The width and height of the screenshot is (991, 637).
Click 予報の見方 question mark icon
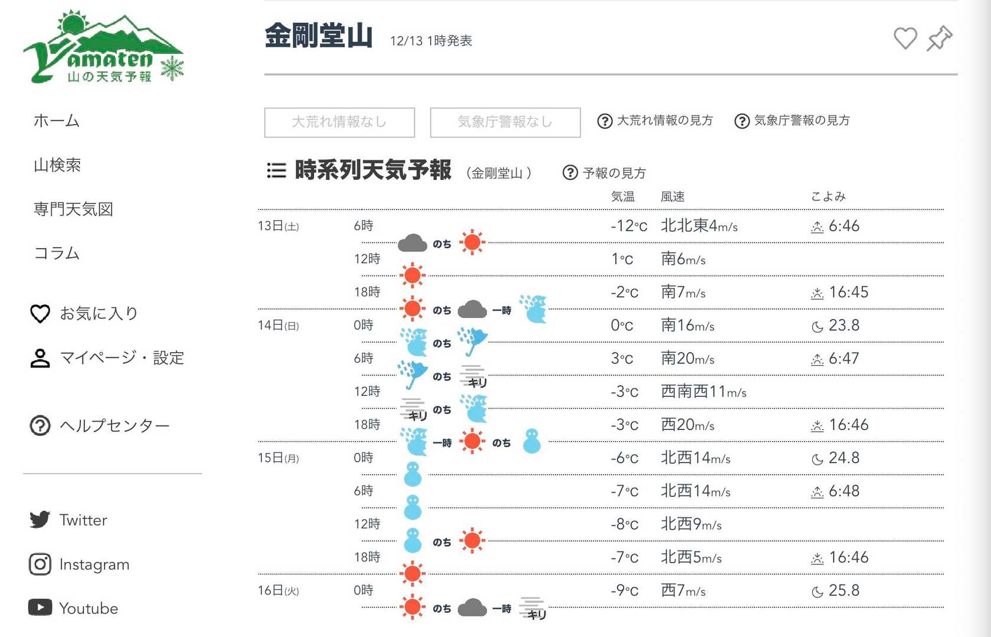pyautogui.click(x=570, y=173)
